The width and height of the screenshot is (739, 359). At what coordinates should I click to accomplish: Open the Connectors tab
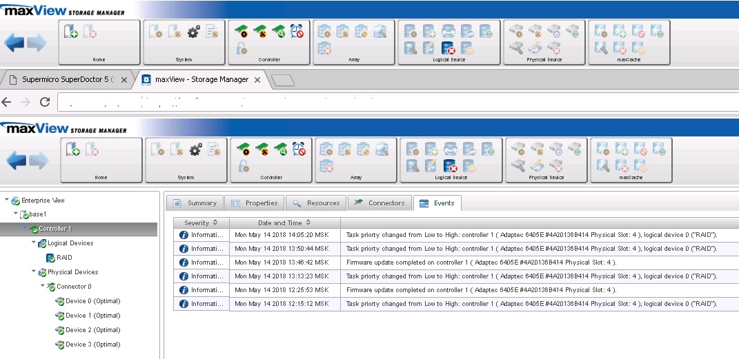(x=380, y=203)
